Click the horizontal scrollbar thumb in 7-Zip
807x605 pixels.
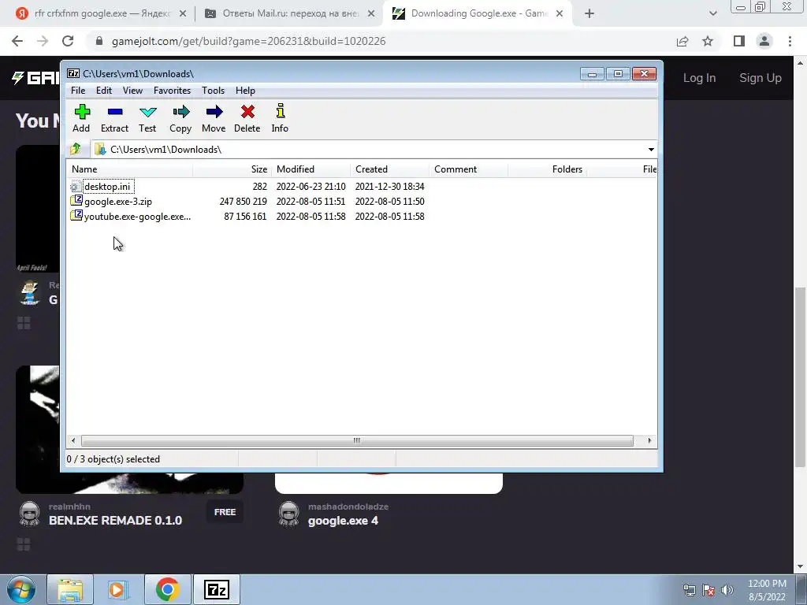[x=357, y=441]
